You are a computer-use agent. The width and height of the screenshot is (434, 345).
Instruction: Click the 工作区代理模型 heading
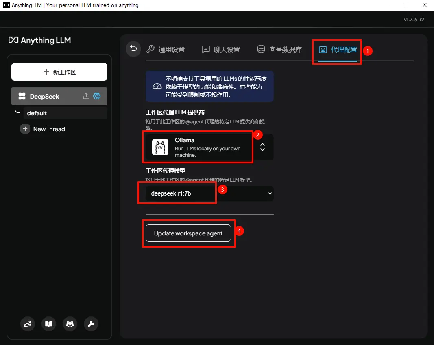(x=166, y=171)
